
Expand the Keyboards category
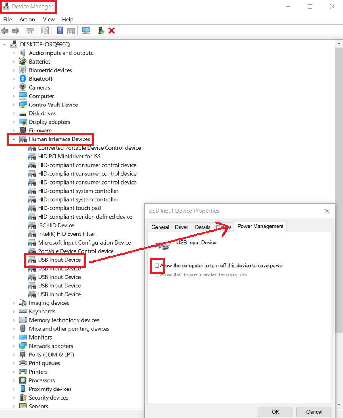pyautogui.click(x=14, y=312)
